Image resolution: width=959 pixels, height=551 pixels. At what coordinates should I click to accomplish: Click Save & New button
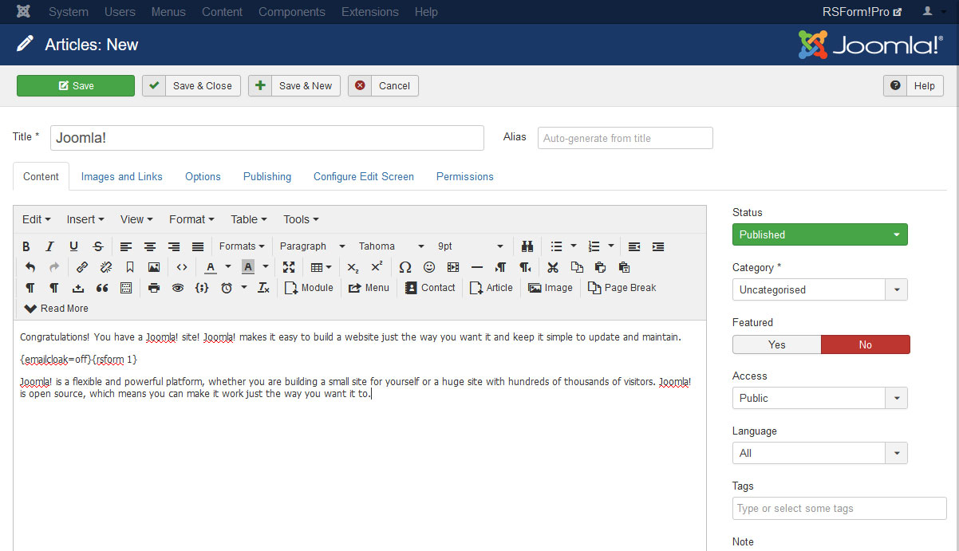[294, 85]
